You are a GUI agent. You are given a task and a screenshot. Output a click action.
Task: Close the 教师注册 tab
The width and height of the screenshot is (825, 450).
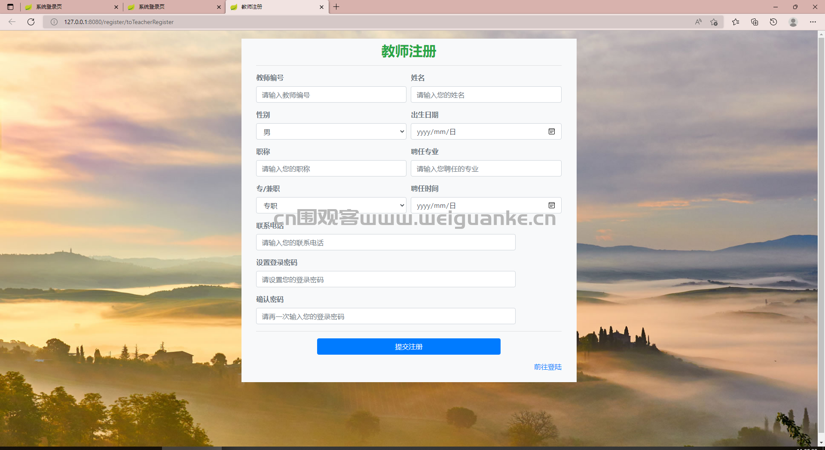321,7
